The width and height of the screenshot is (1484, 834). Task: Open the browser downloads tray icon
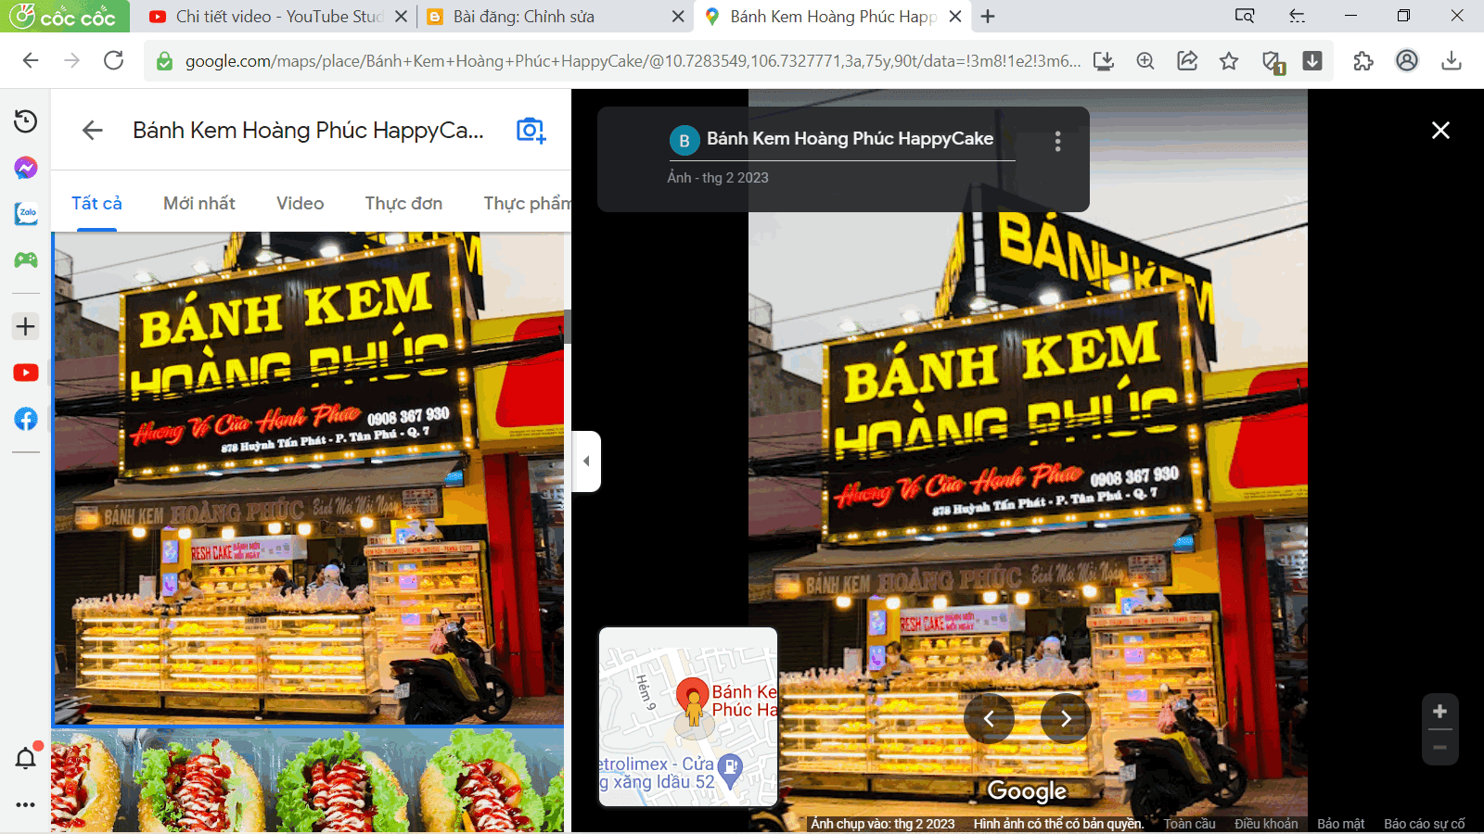coord(1452,61)
